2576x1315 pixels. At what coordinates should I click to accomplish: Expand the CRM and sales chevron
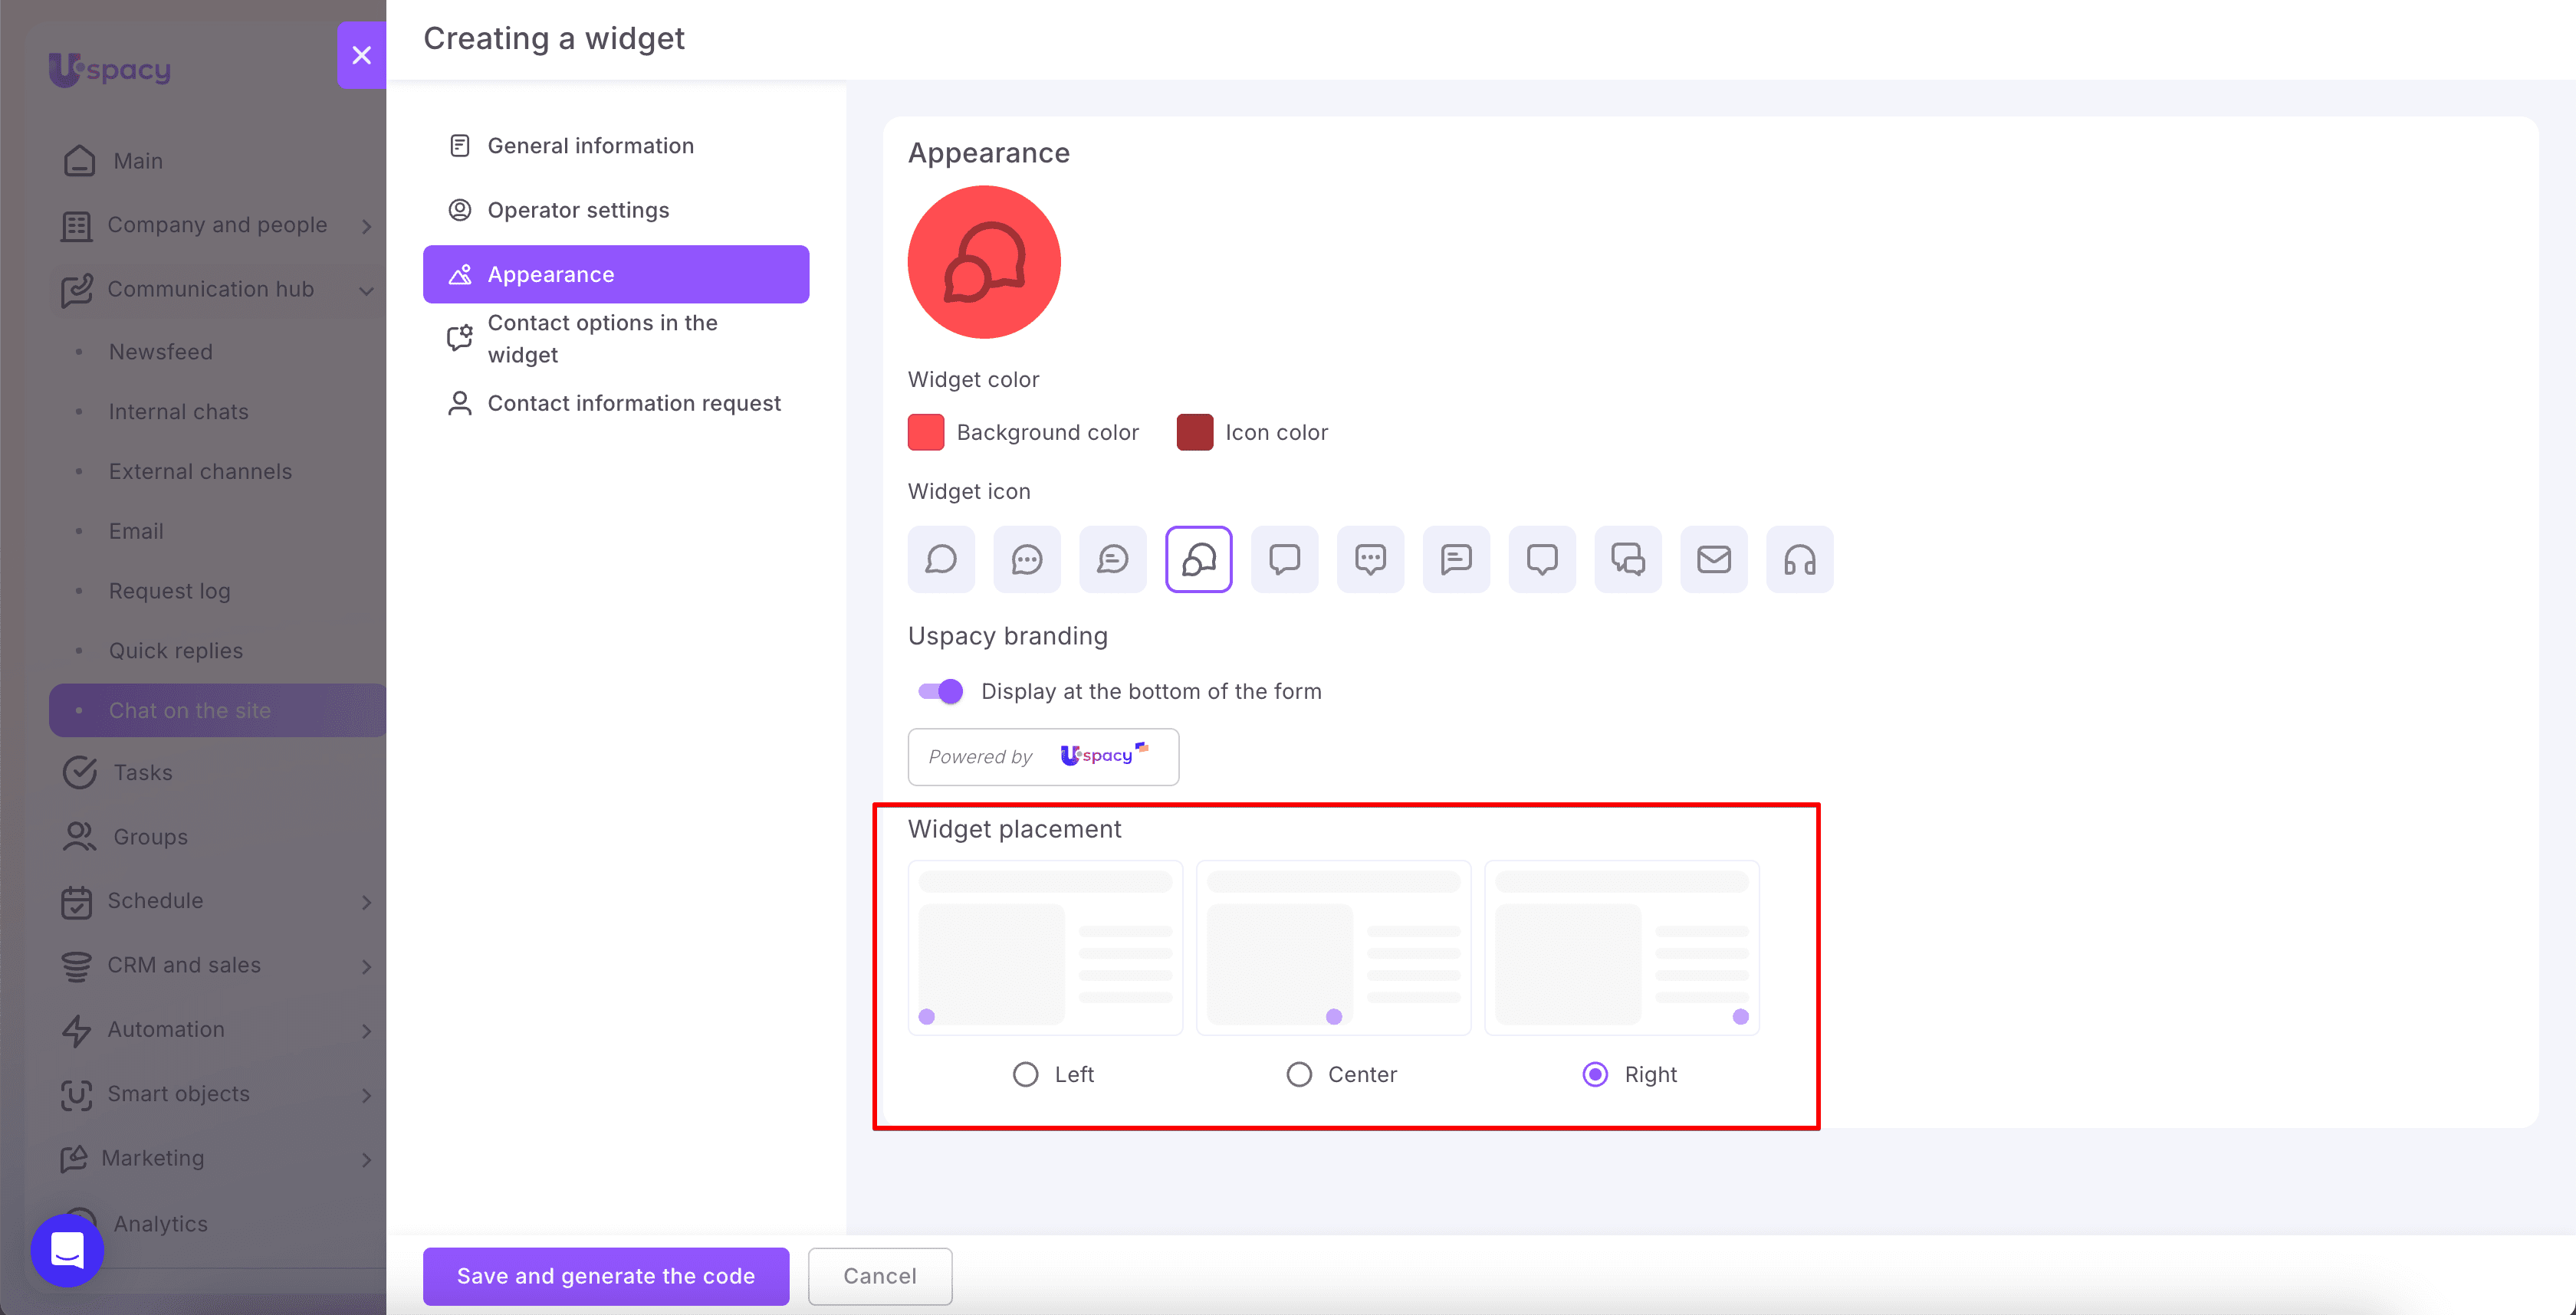(x=367, y=966)
